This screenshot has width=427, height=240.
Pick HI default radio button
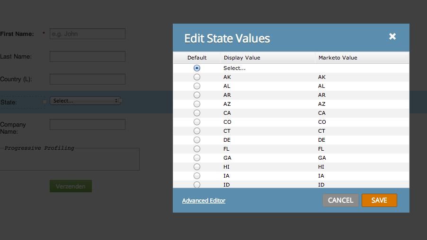click(x=197, y=167)
